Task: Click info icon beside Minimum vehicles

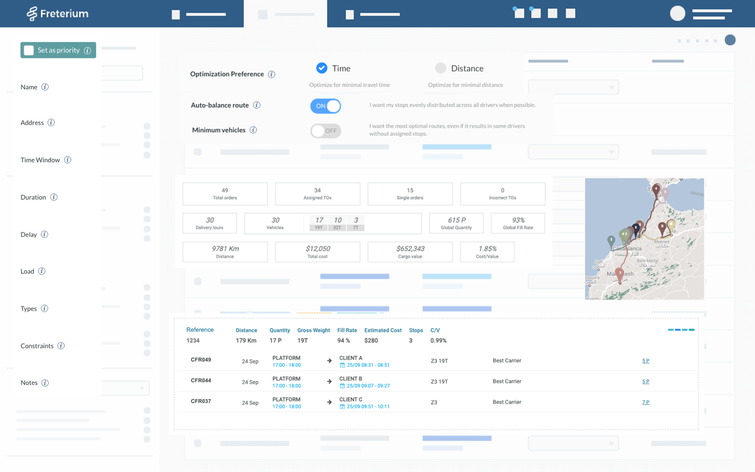Action: pos(253,130)
